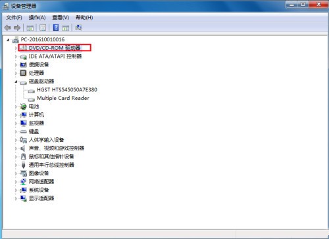
Task: Expand the 便携设备 node arrow
Action: point(16,65)
